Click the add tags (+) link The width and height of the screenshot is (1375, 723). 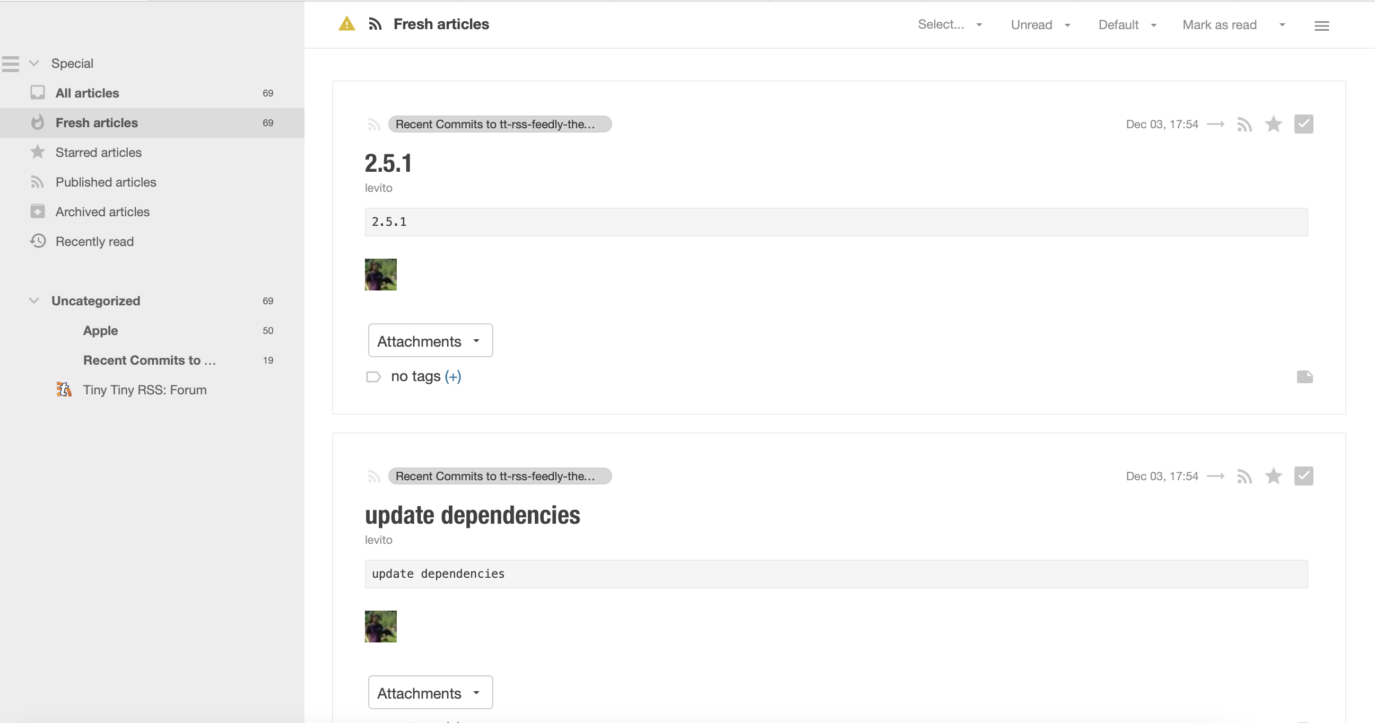tap(452, 376)
